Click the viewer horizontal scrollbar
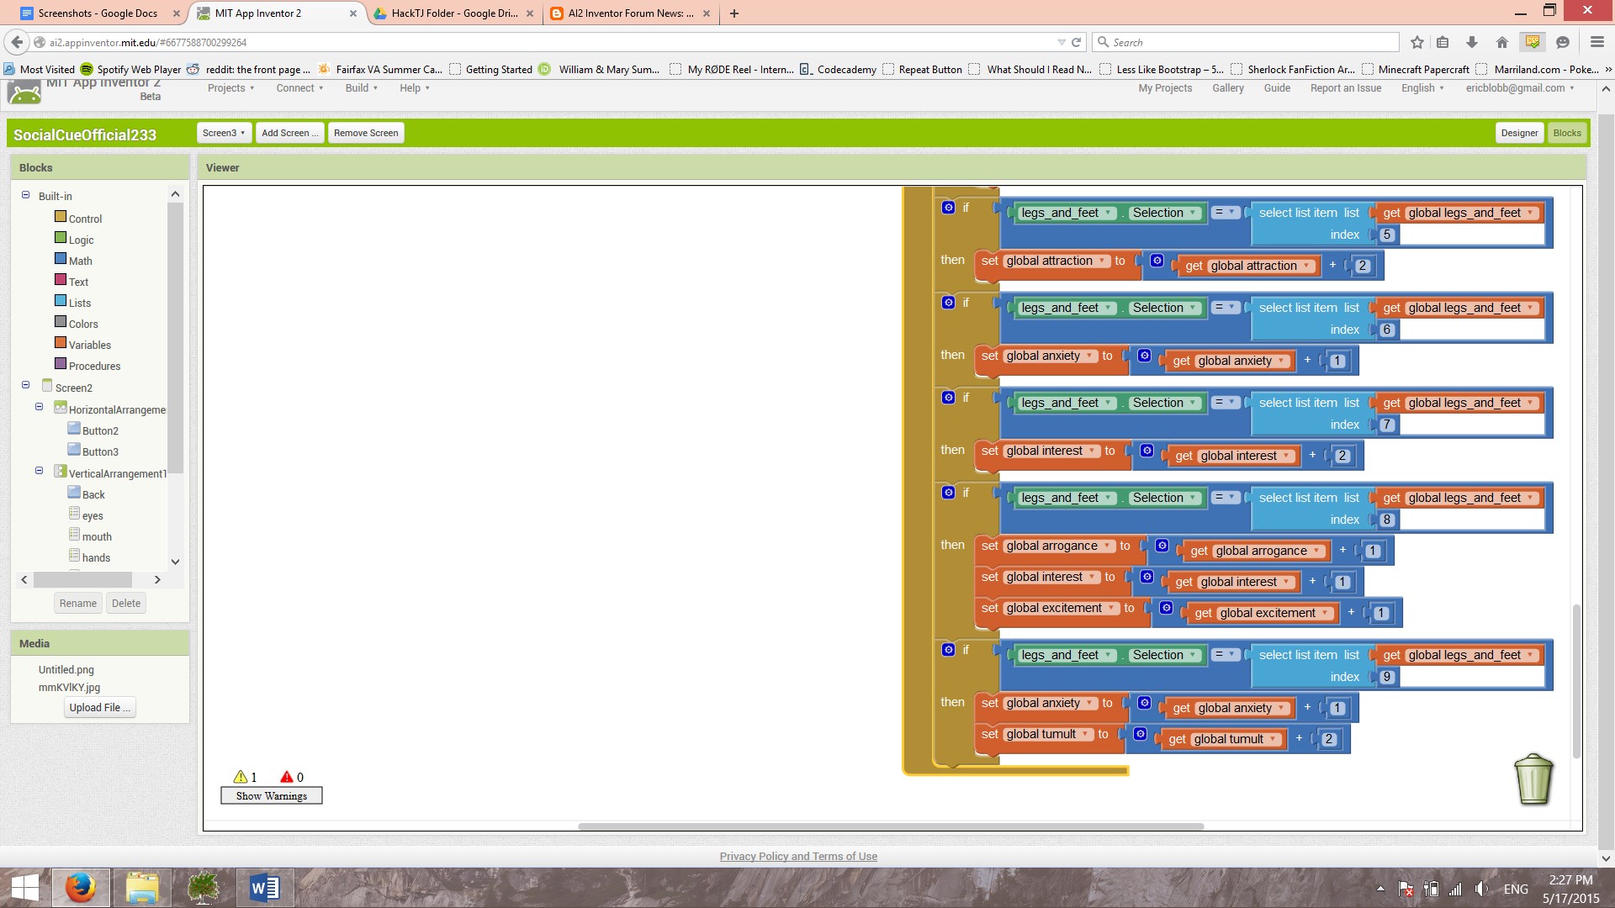The height and width of the screenshot is (908, 1615). [890, 826]
